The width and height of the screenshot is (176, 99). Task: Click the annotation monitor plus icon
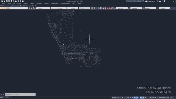click(x=168, y=98)
